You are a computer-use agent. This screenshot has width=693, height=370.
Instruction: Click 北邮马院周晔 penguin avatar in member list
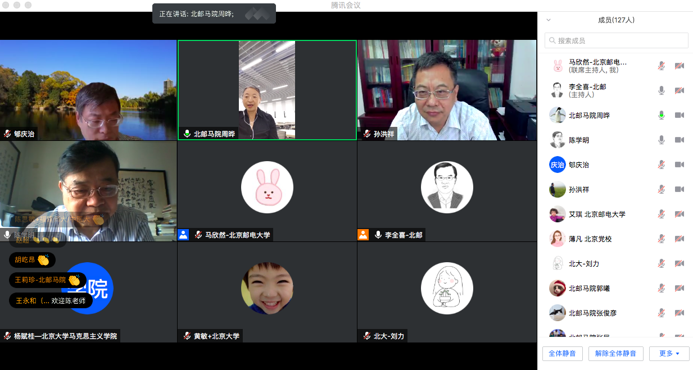pyautogui.click(x=558, y=115)
